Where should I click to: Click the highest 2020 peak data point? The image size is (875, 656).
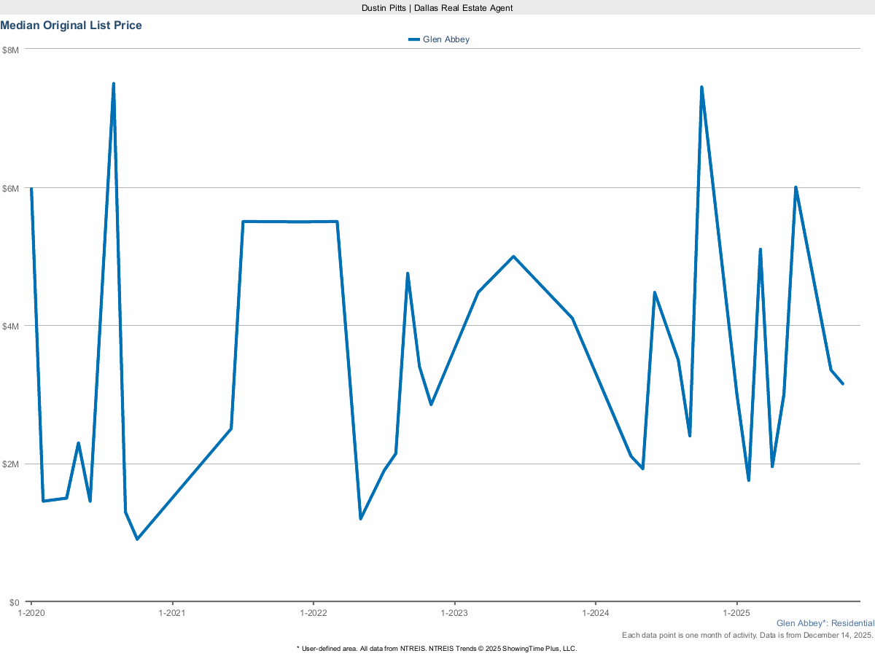tap(113, 84)
